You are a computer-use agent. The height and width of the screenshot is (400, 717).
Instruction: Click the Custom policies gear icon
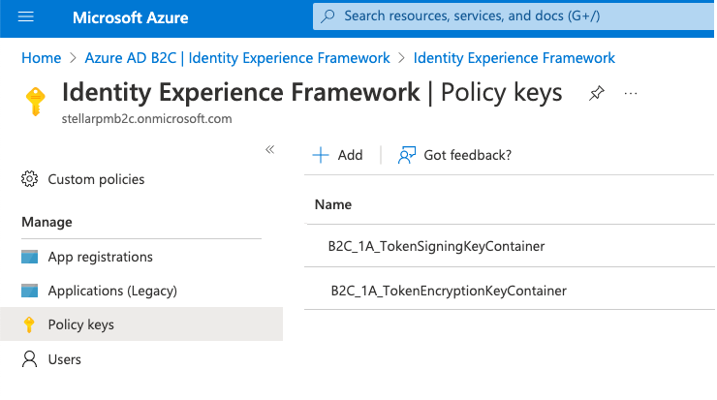tap(29, 179)
